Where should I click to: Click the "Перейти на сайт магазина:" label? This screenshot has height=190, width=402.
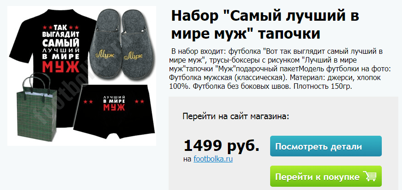pos(236,116)
